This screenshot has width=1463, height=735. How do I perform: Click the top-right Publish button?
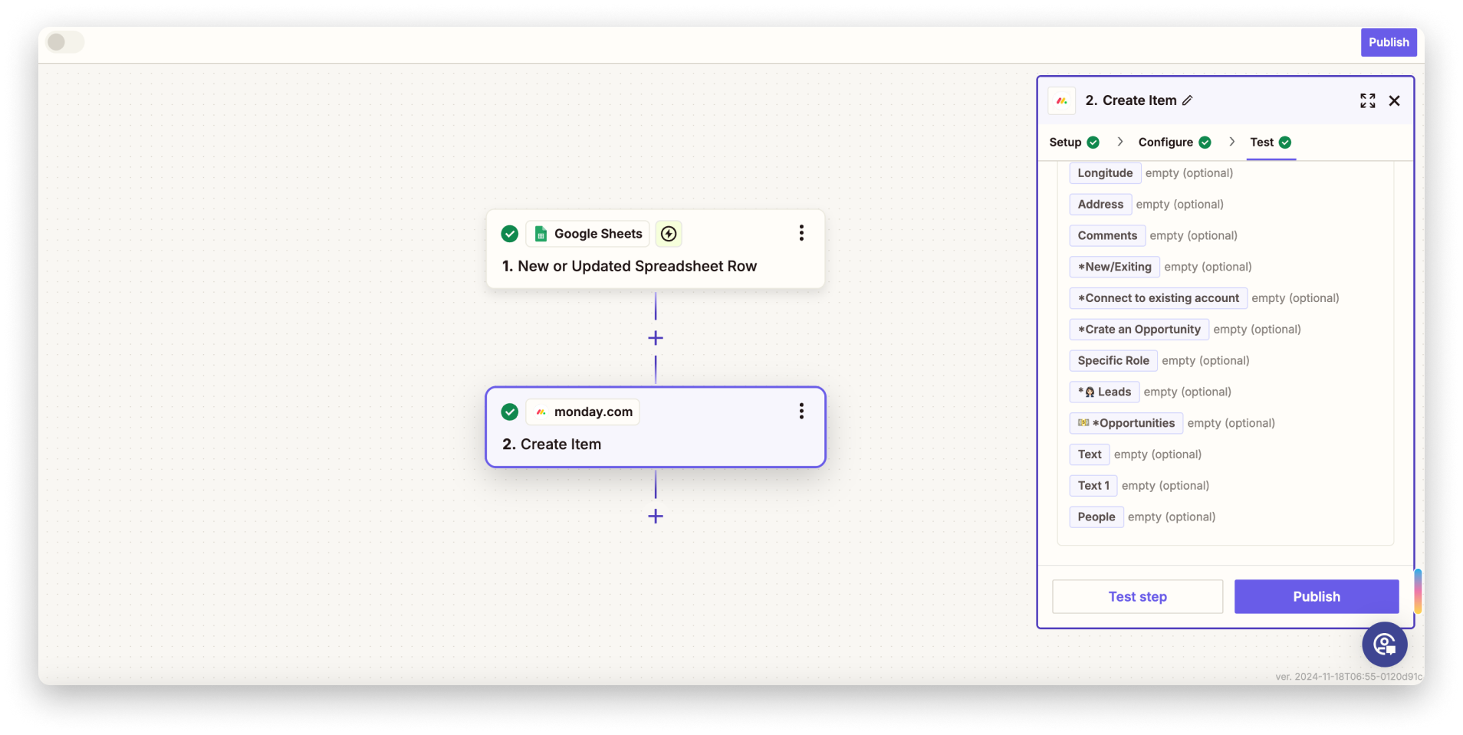click(1388, 42)
